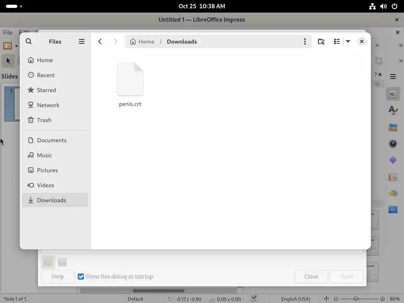Viewport: 404px width, 303px height.
Task: Click the Close button in template dialog
Action: tap(311, 277)
